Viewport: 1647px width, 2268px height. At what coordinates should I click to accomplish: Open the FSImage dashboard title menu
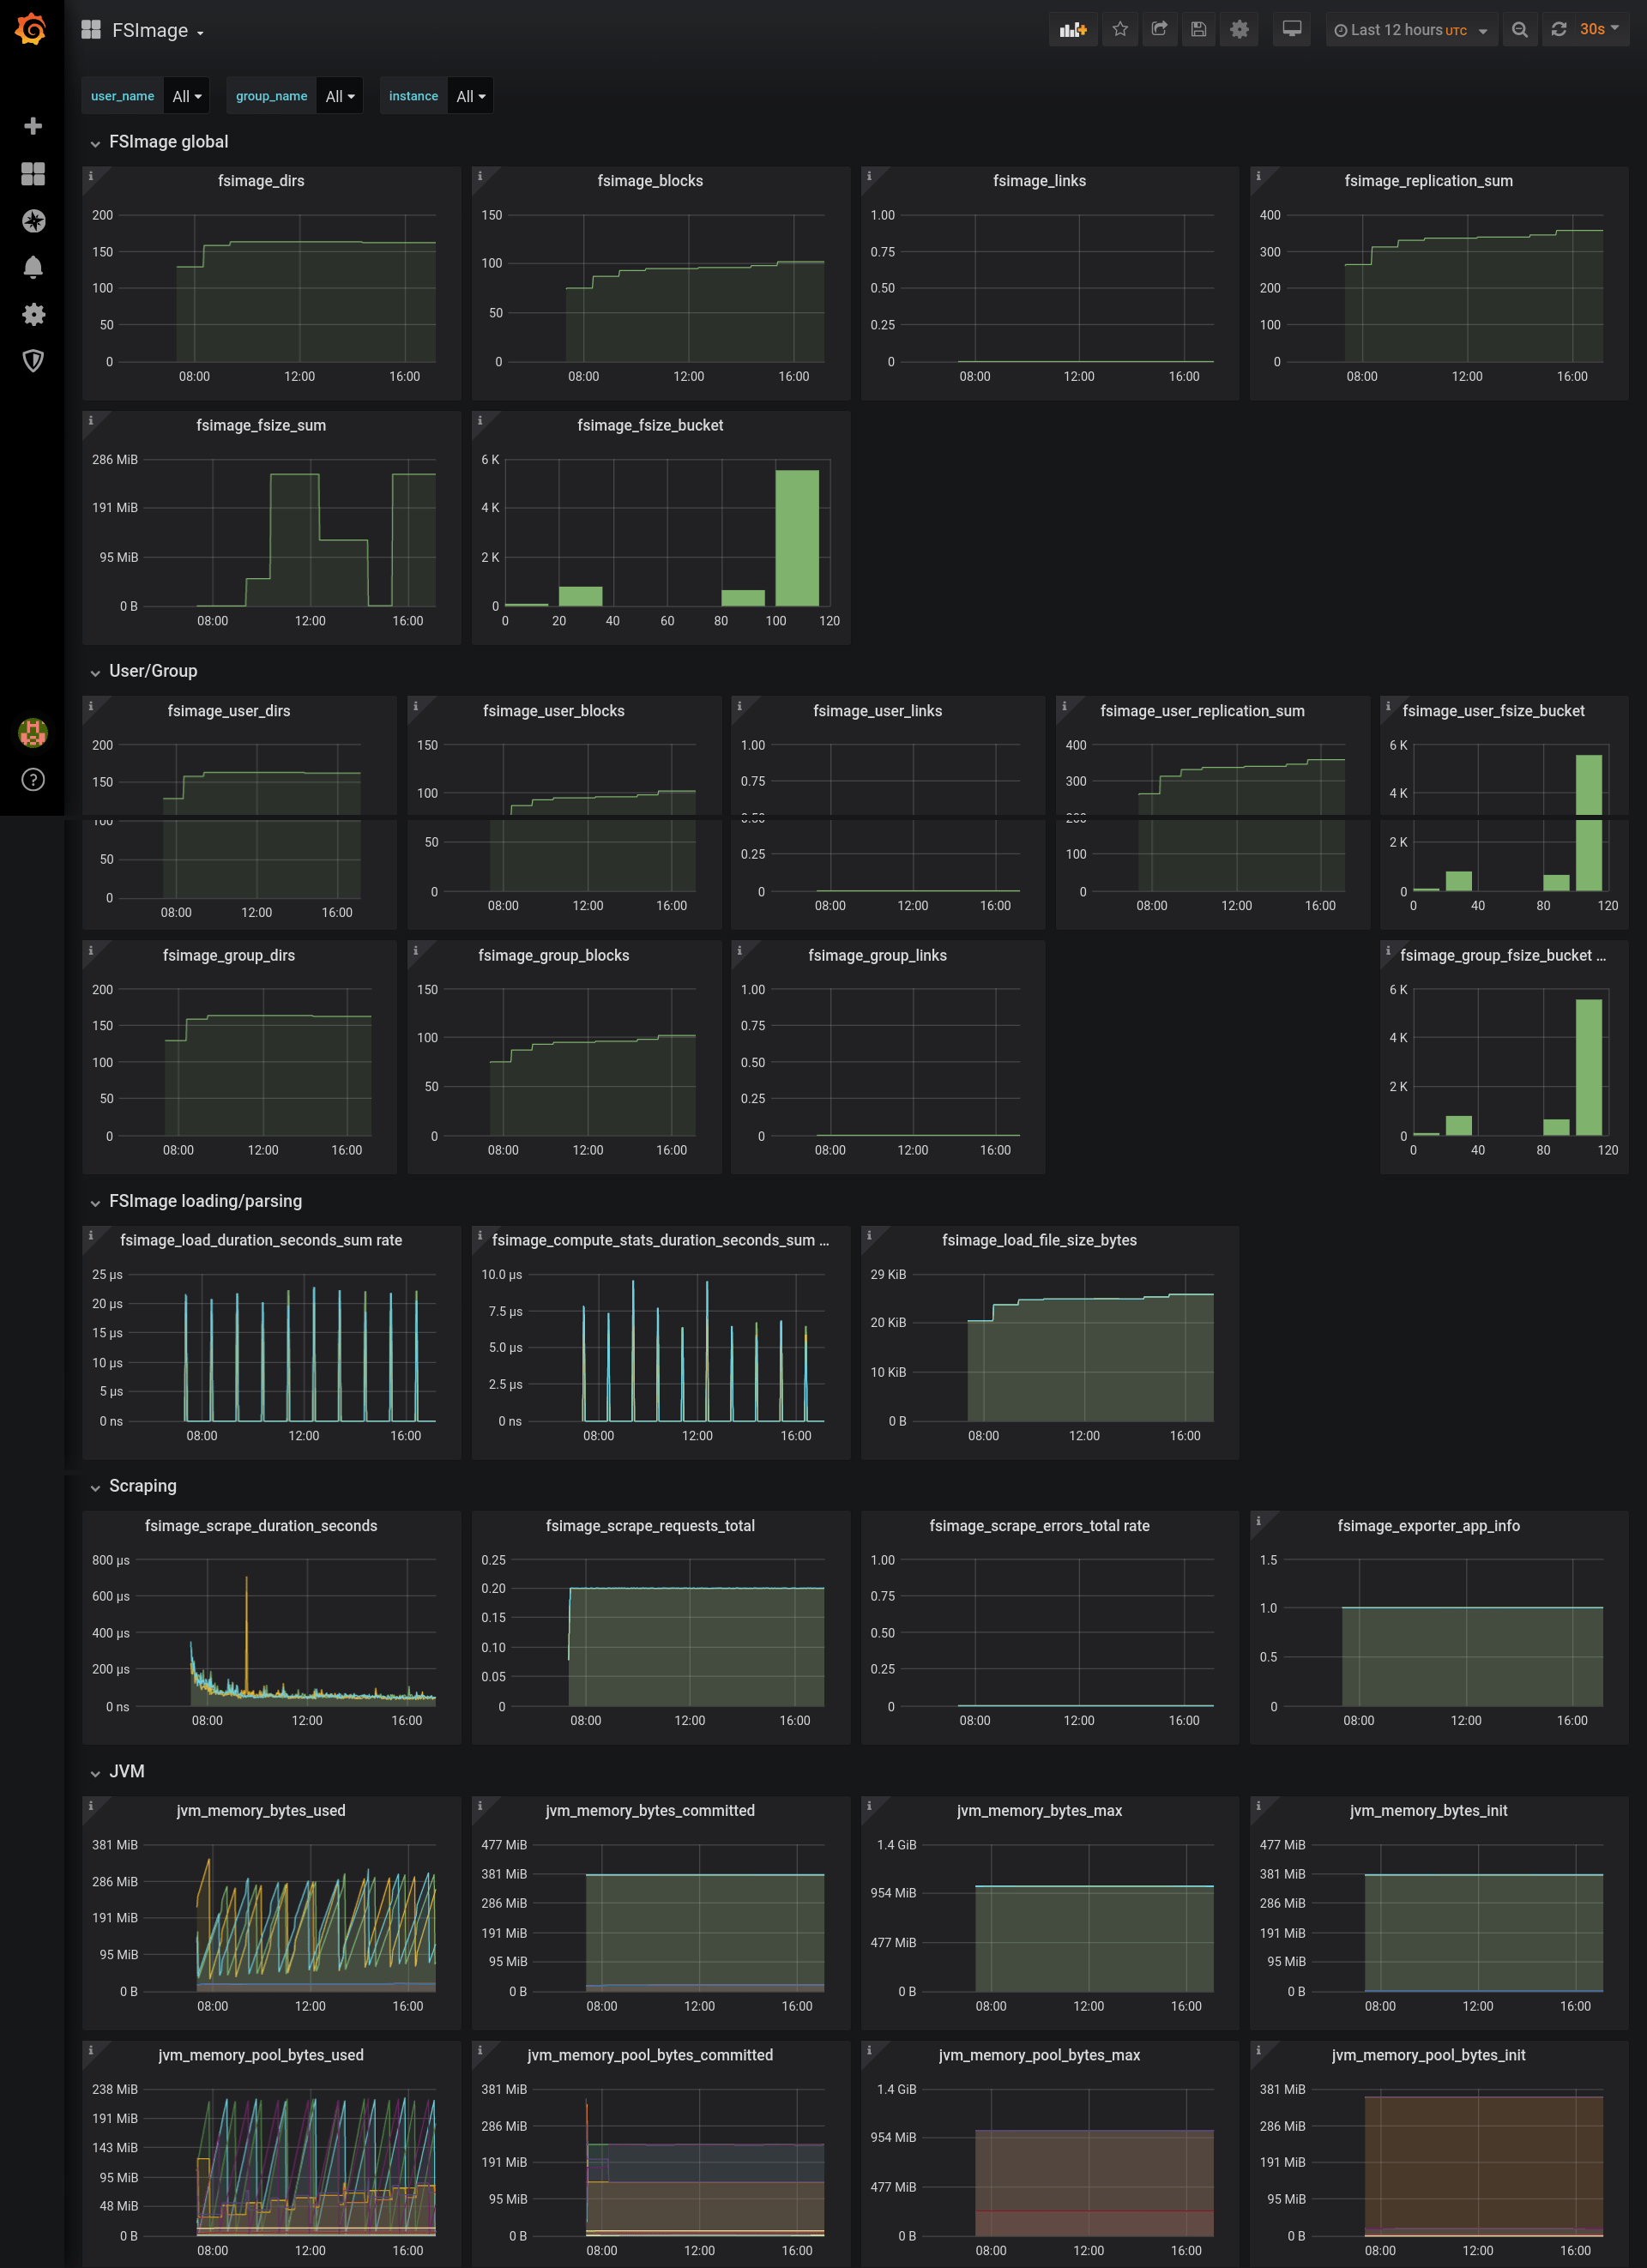pos(150,31)
